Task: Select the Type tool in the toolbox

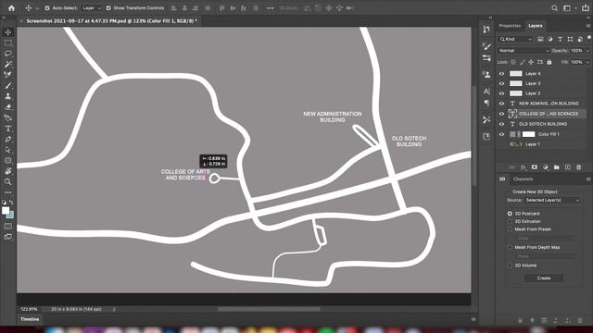Action: (8, 129)
